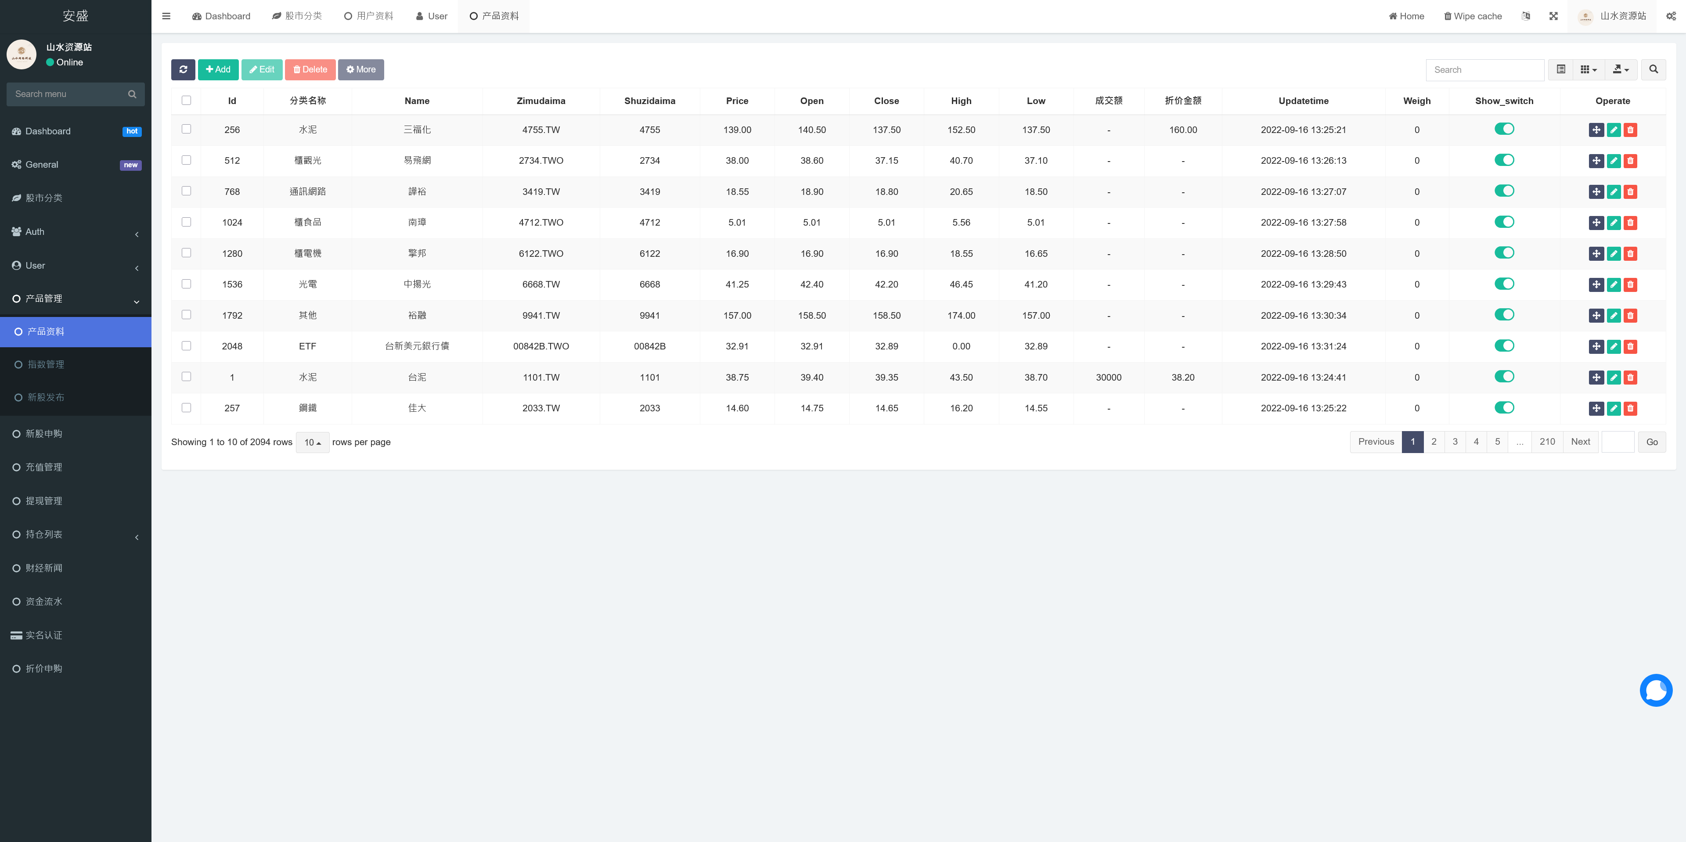Image resolution: width=1686 pixels, height=842 pixels.
Task: Click red trash icon for row 256
Action: tap(1630, 130)
